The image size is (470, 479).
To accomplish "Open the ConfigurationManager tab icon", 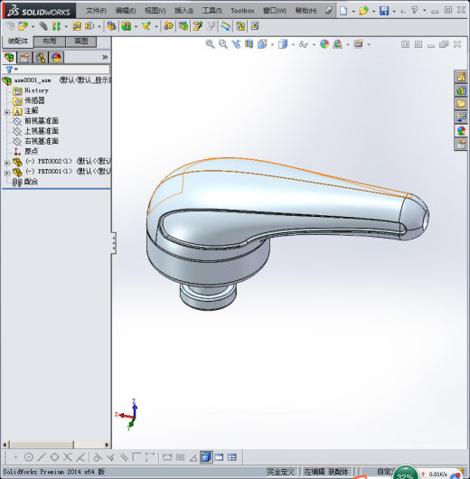I will (41, 58).
